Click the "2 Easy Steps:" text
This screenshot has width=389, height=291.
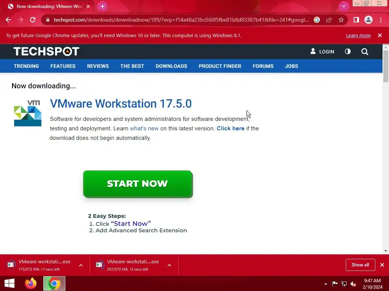[107, 216]
